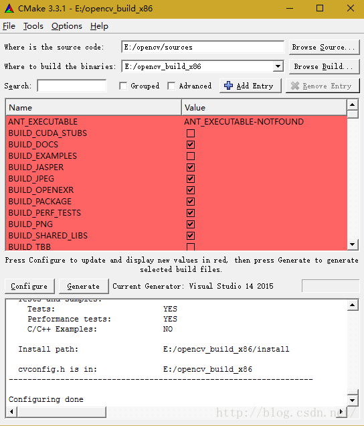The height and width of the screenshot is (426, 364).
Task: Click the Install path value in log
Action: pyautogui.click(x=226, y=349)
